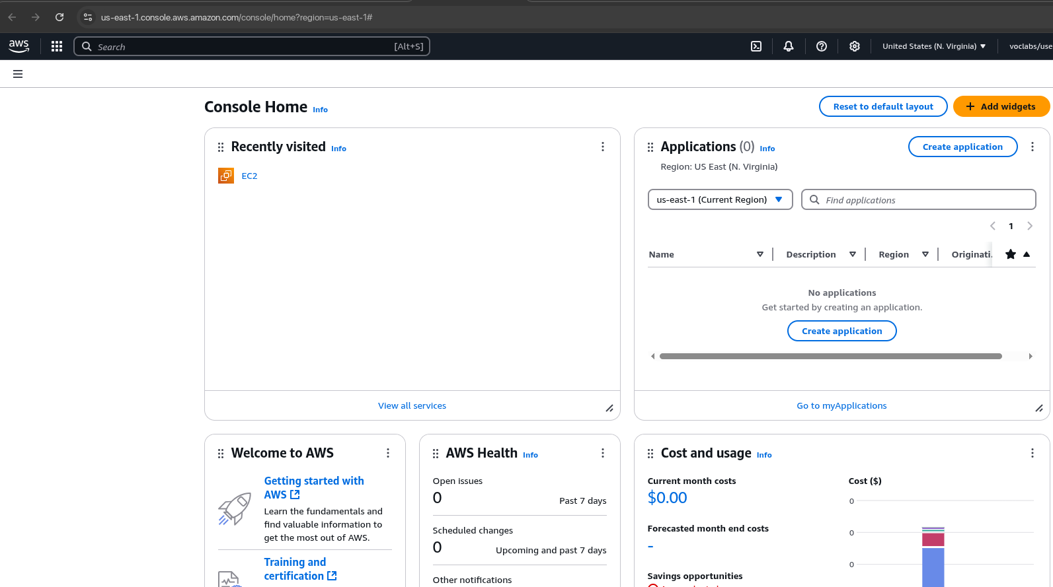Open the hamburger side navigation menu
The image size is (1053, 587).
(x=18, y=74)
